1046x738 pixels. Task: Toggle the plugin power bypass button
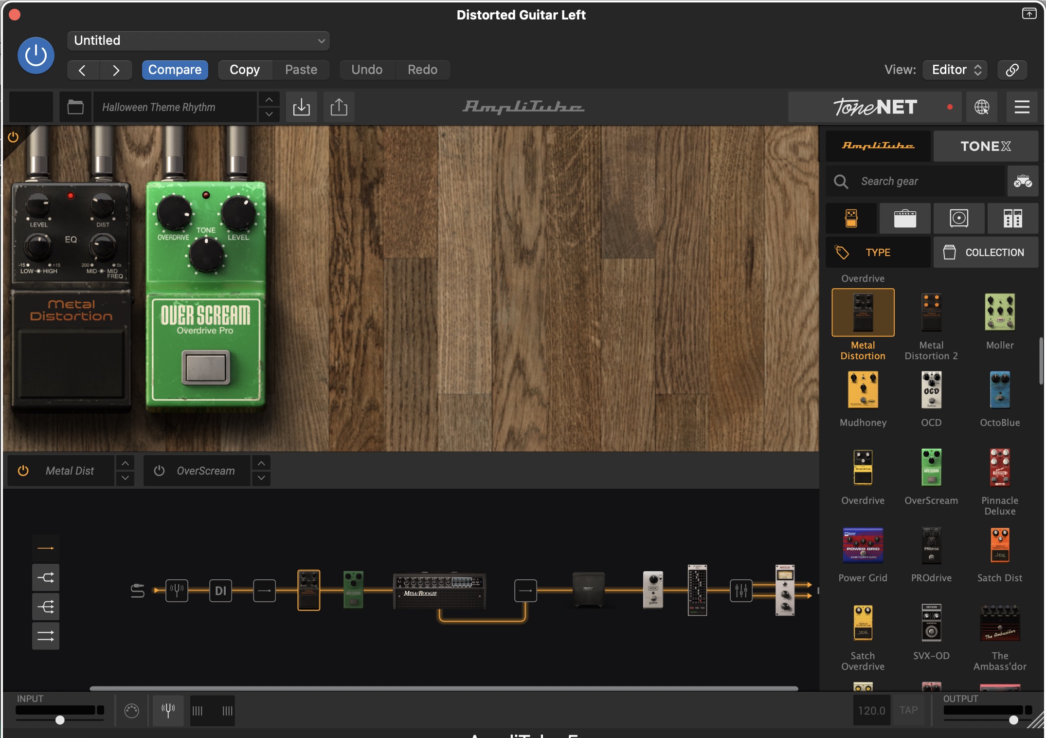36,55
